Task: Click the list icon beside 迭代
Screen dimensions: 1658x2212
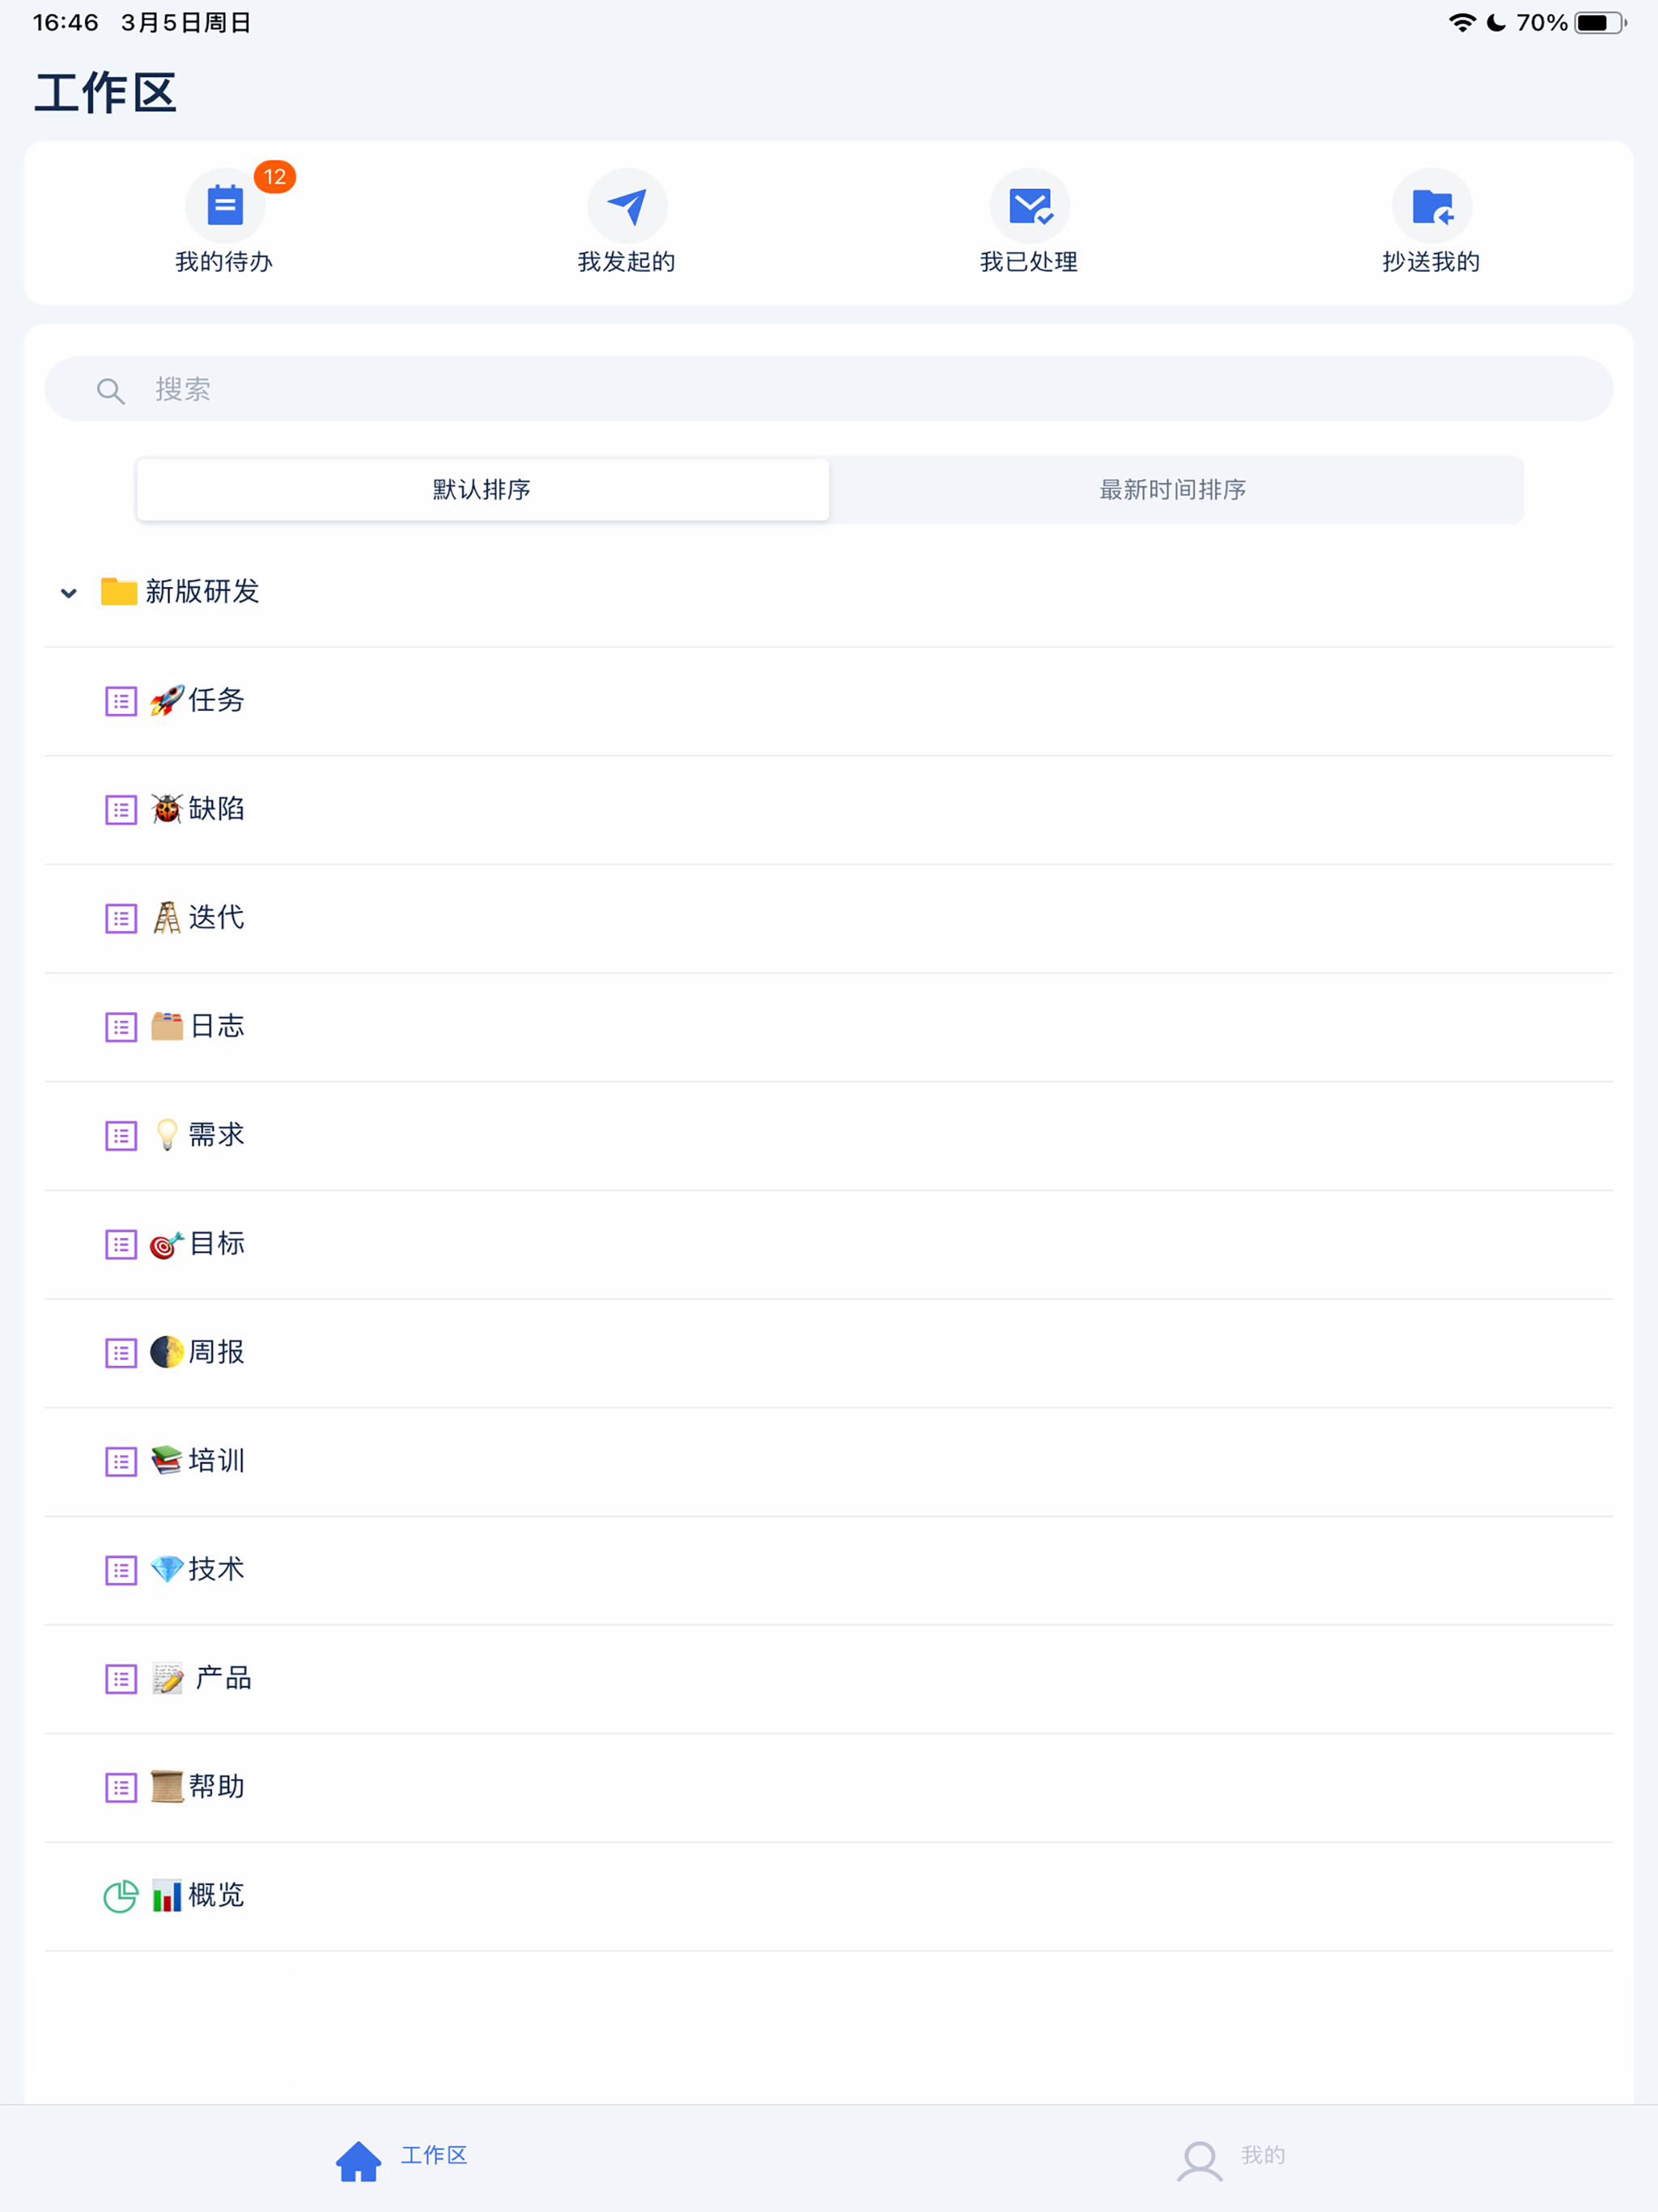Action: click(x=121, y=918)
